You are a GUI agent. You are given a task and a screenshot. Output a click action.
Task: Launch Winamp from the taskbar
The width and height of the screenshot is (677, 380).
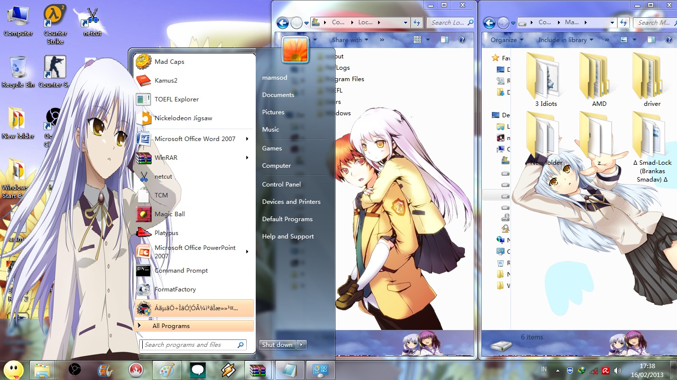tap(228, 370)
